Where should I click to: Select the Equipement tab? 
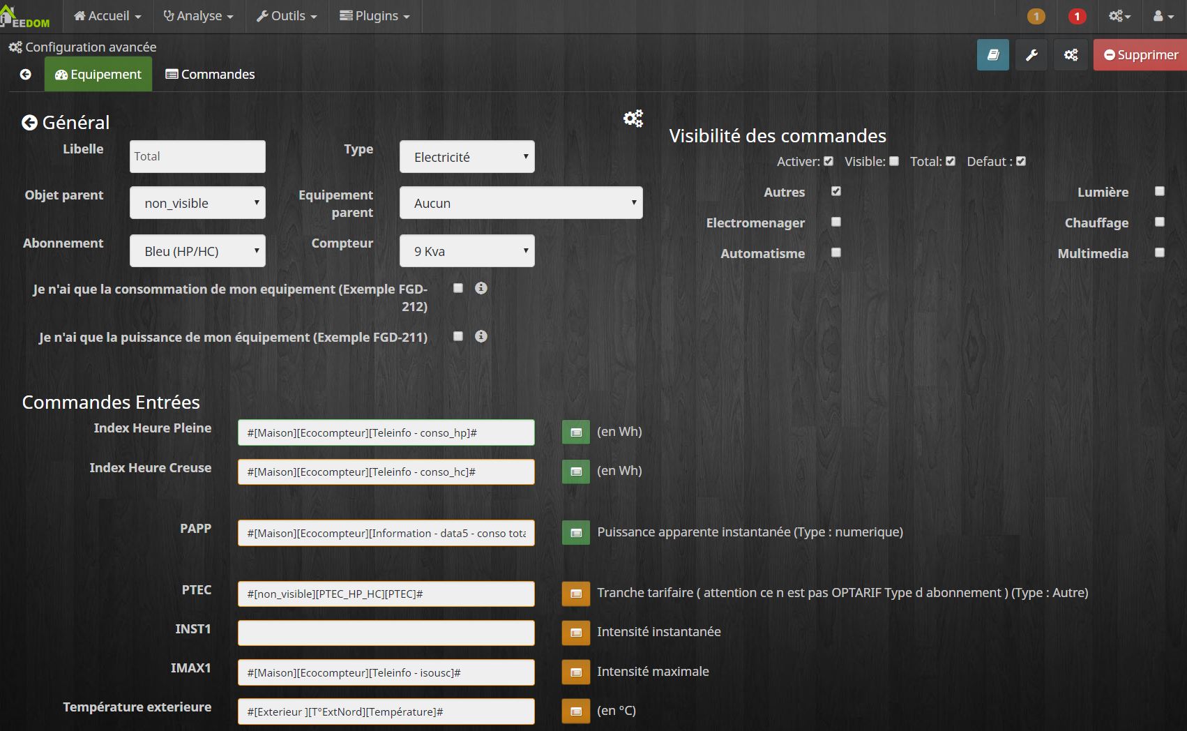click(x=98, y=75)
